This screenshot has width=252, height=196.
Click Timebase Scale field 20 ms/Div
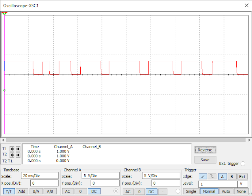pyautogui.click(x=40, y=175)
